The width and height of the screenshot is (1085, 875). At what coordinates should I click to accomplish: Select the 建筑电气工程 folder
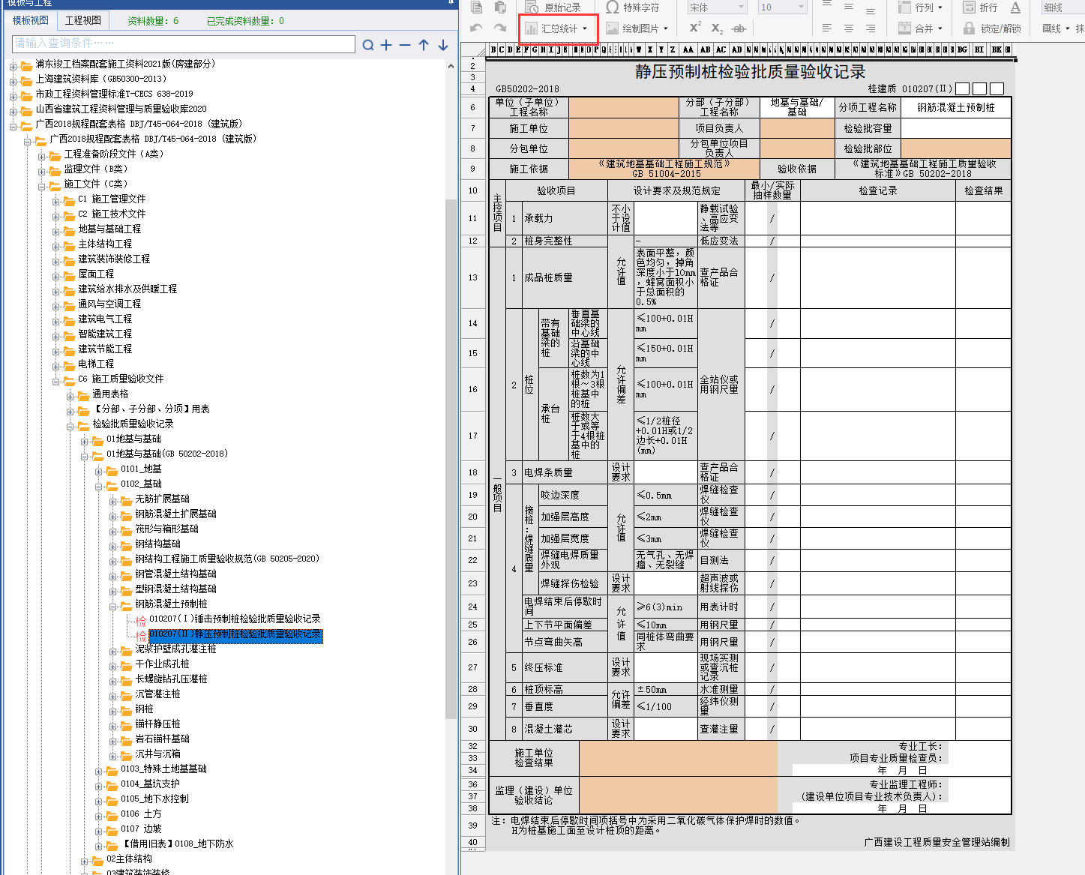pos(105,319)
